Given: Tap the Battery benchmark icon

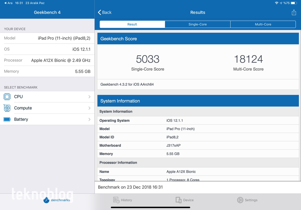Looking at the screenshot, I should coord(7,119).
